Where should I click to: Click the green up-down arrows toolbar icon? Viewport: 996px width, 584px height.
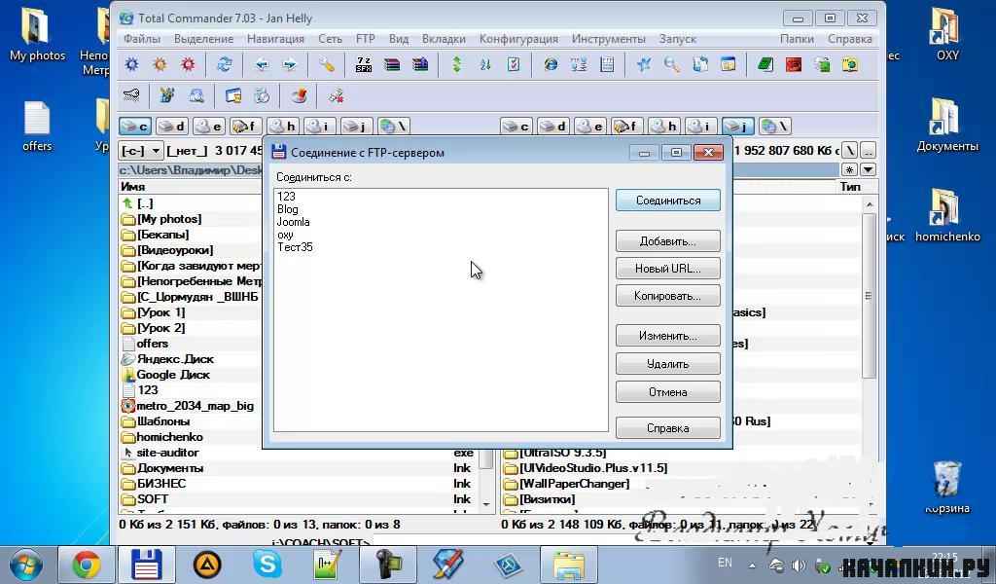[457, 64]
